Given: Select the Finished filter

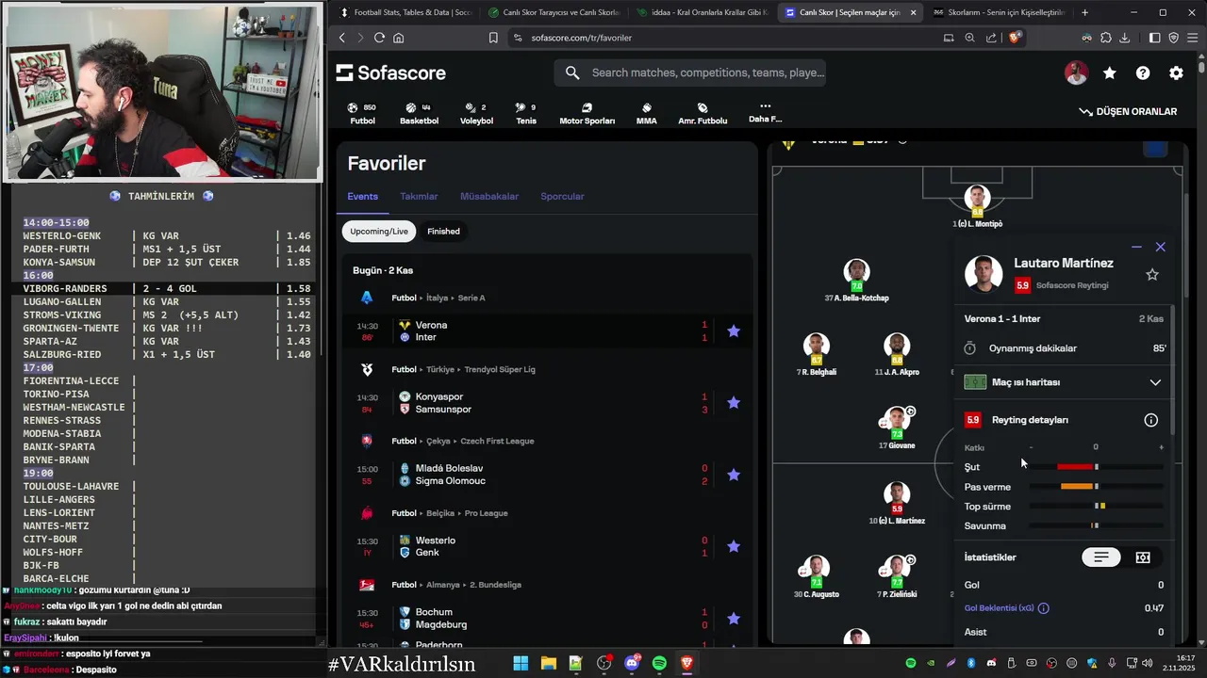Looking at the screenshot, I should [x=443, y=231].
